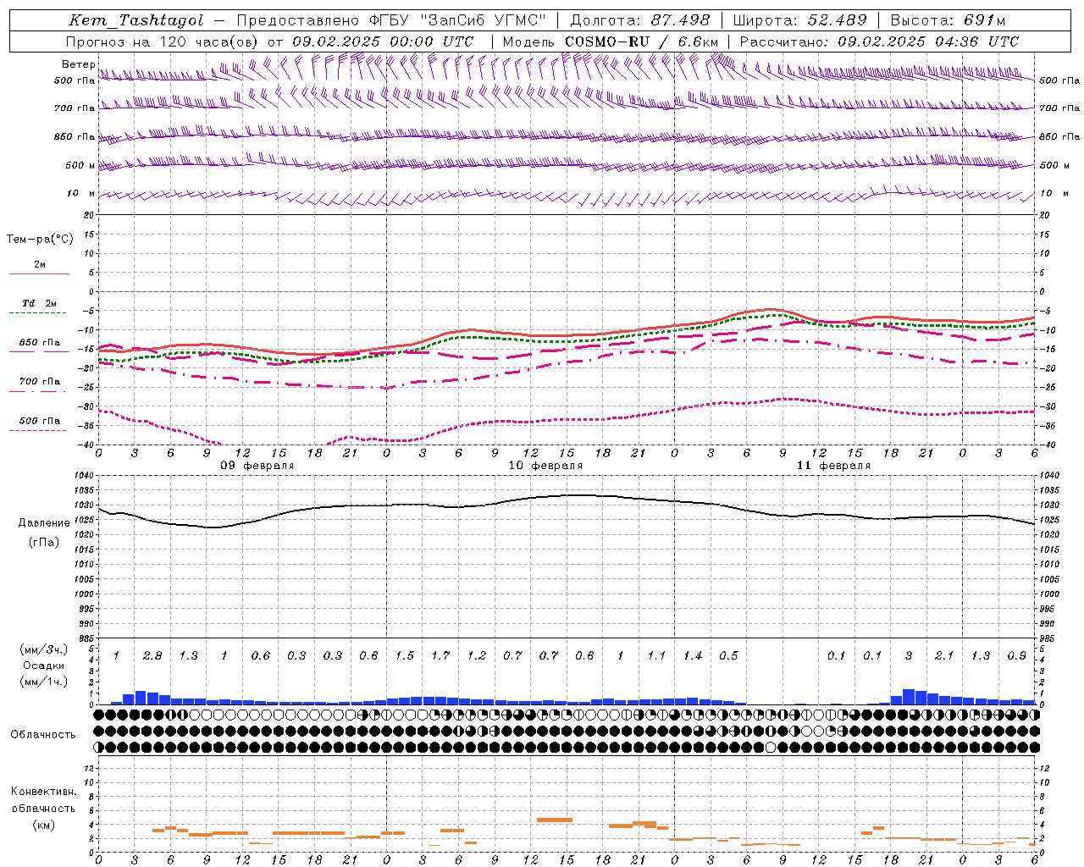Image resolution: width=1084 pixels, height=867 pixels.
Task: Click the provider text ФГБУ "ЗапСиб УГМС"
Action: [x=457, y=20]
